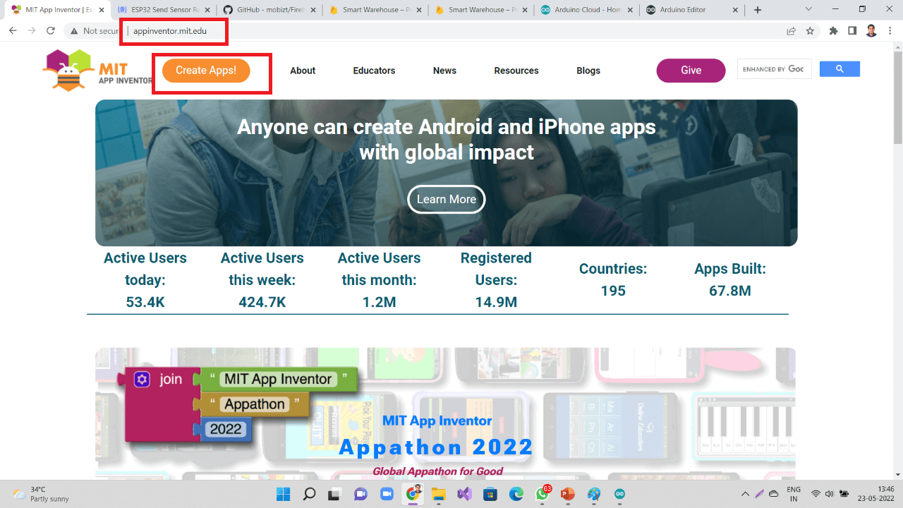Close the MIT App Inventor tab
The height and width of the screenshot is (508, 903).
(x=100, y=10)
